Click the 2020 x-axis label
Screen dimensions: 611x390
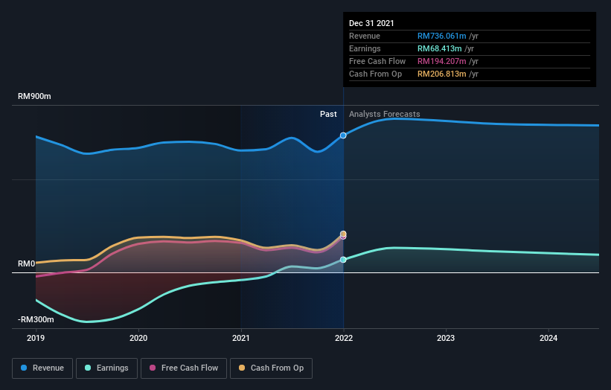pyautogui.click(x=138, y=338)
